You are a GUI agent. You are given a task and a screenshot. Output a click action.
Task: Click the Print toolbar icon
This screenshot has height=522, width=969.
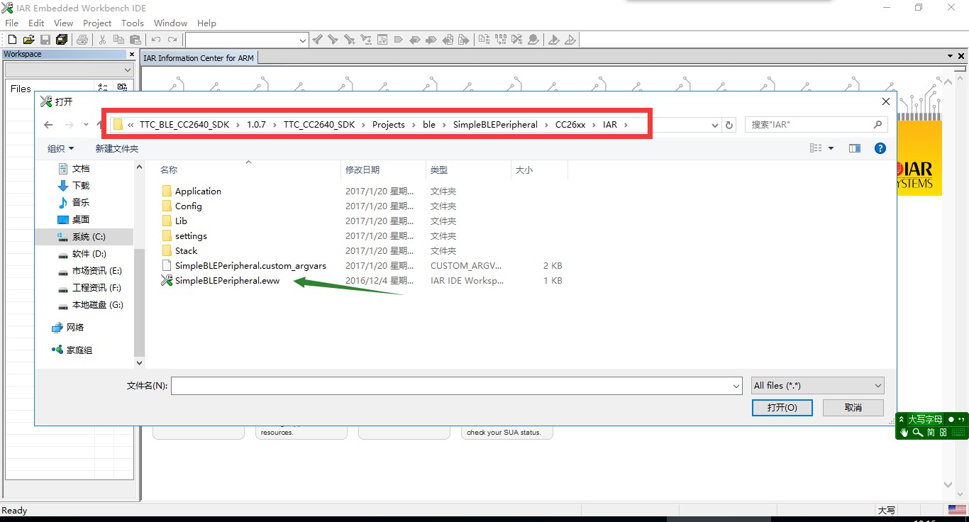(x=82, y=40)
